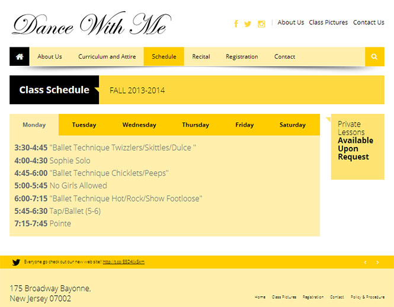Click the FALL 2013-2014 text
The image size is (394, 307).
click(x=137, y=90)
